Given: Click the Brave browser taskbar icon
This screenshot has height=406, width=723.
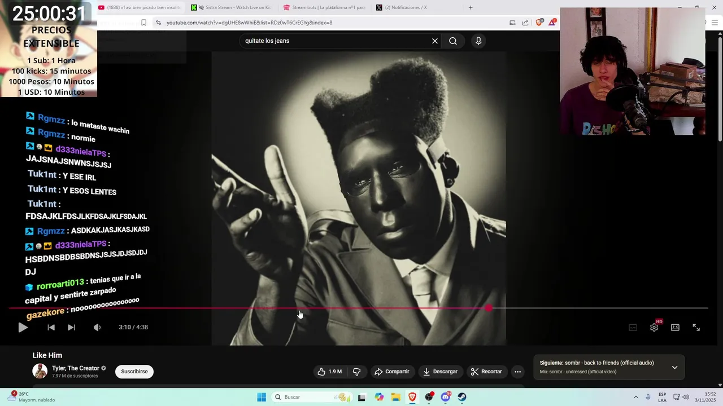Looking at the screenshot, I should [412, 397].
